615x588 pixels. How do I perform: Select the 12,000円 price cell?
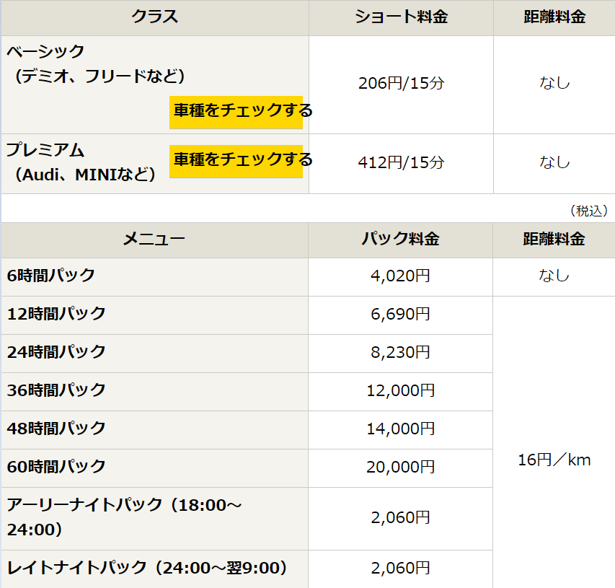pos(400,390)
